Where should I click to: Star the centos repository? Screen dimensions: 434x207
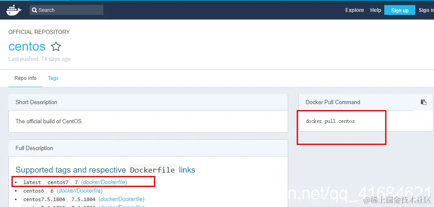pos(56,46)
